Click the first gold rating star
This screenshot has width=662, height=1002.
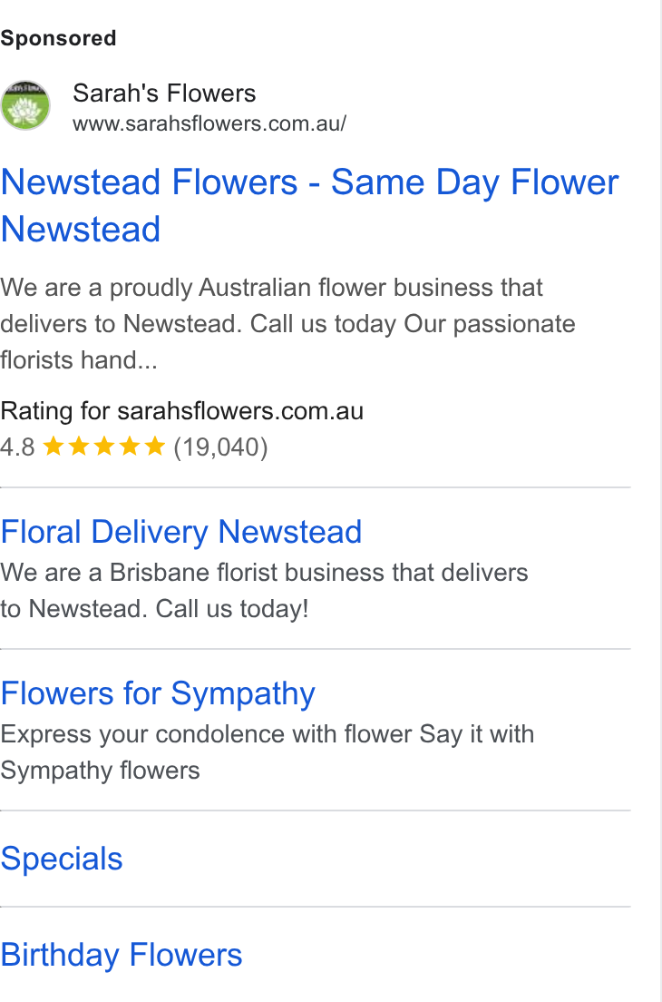pos(54,446)
